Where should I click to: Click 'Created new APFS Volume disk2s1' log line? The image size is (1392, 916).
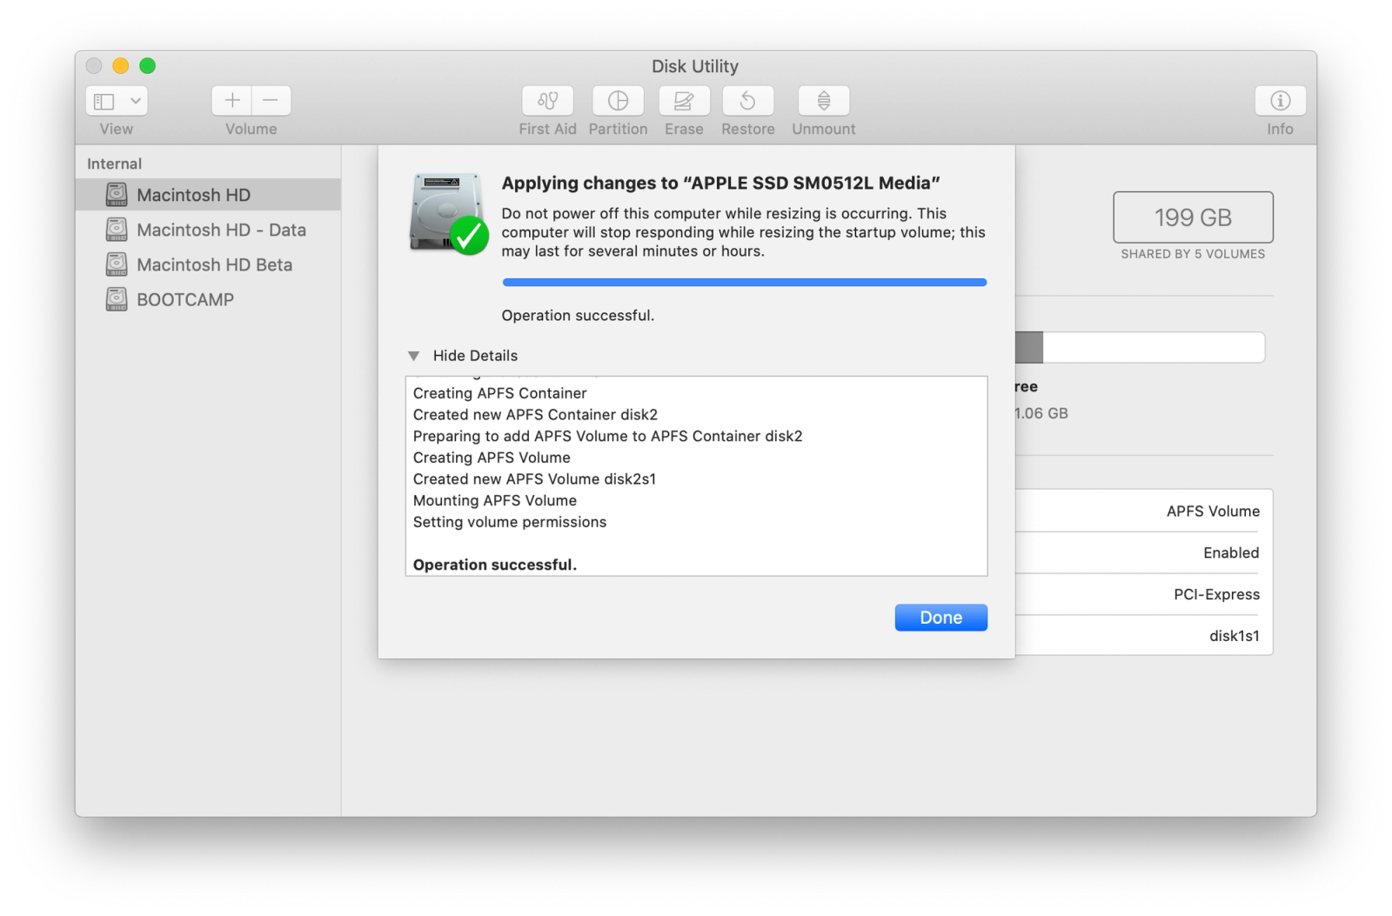[534, 479]
